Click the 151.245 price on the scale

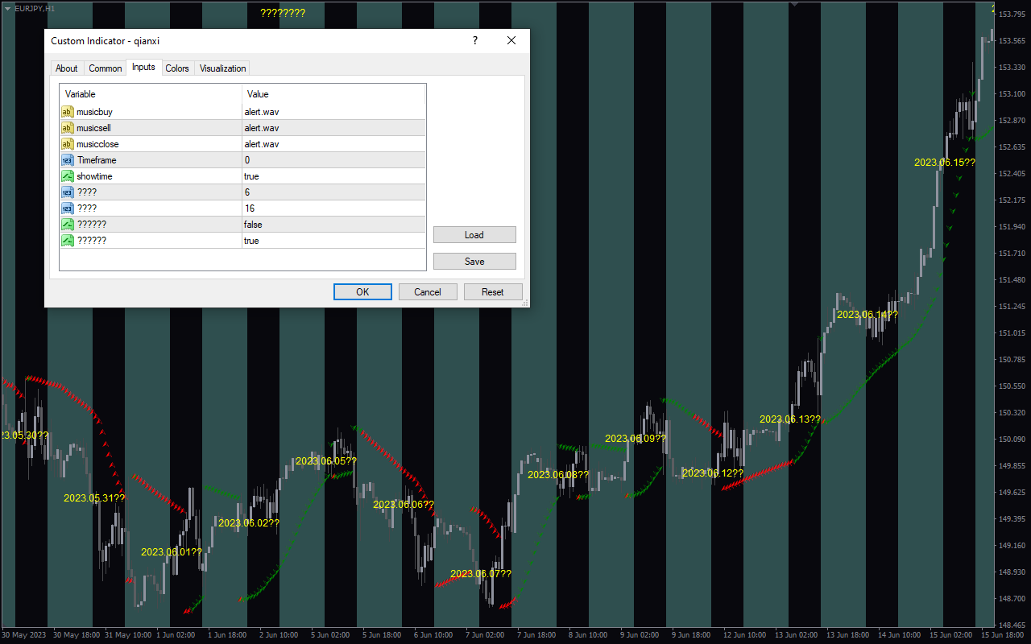(x=1012, y=307)
